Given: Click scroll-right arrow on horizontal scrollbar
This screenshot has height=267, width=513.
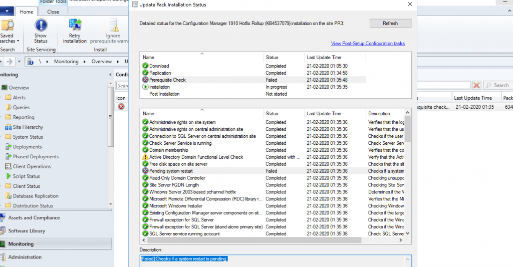Looking at the screenshot, I should [x=401, y=240].
